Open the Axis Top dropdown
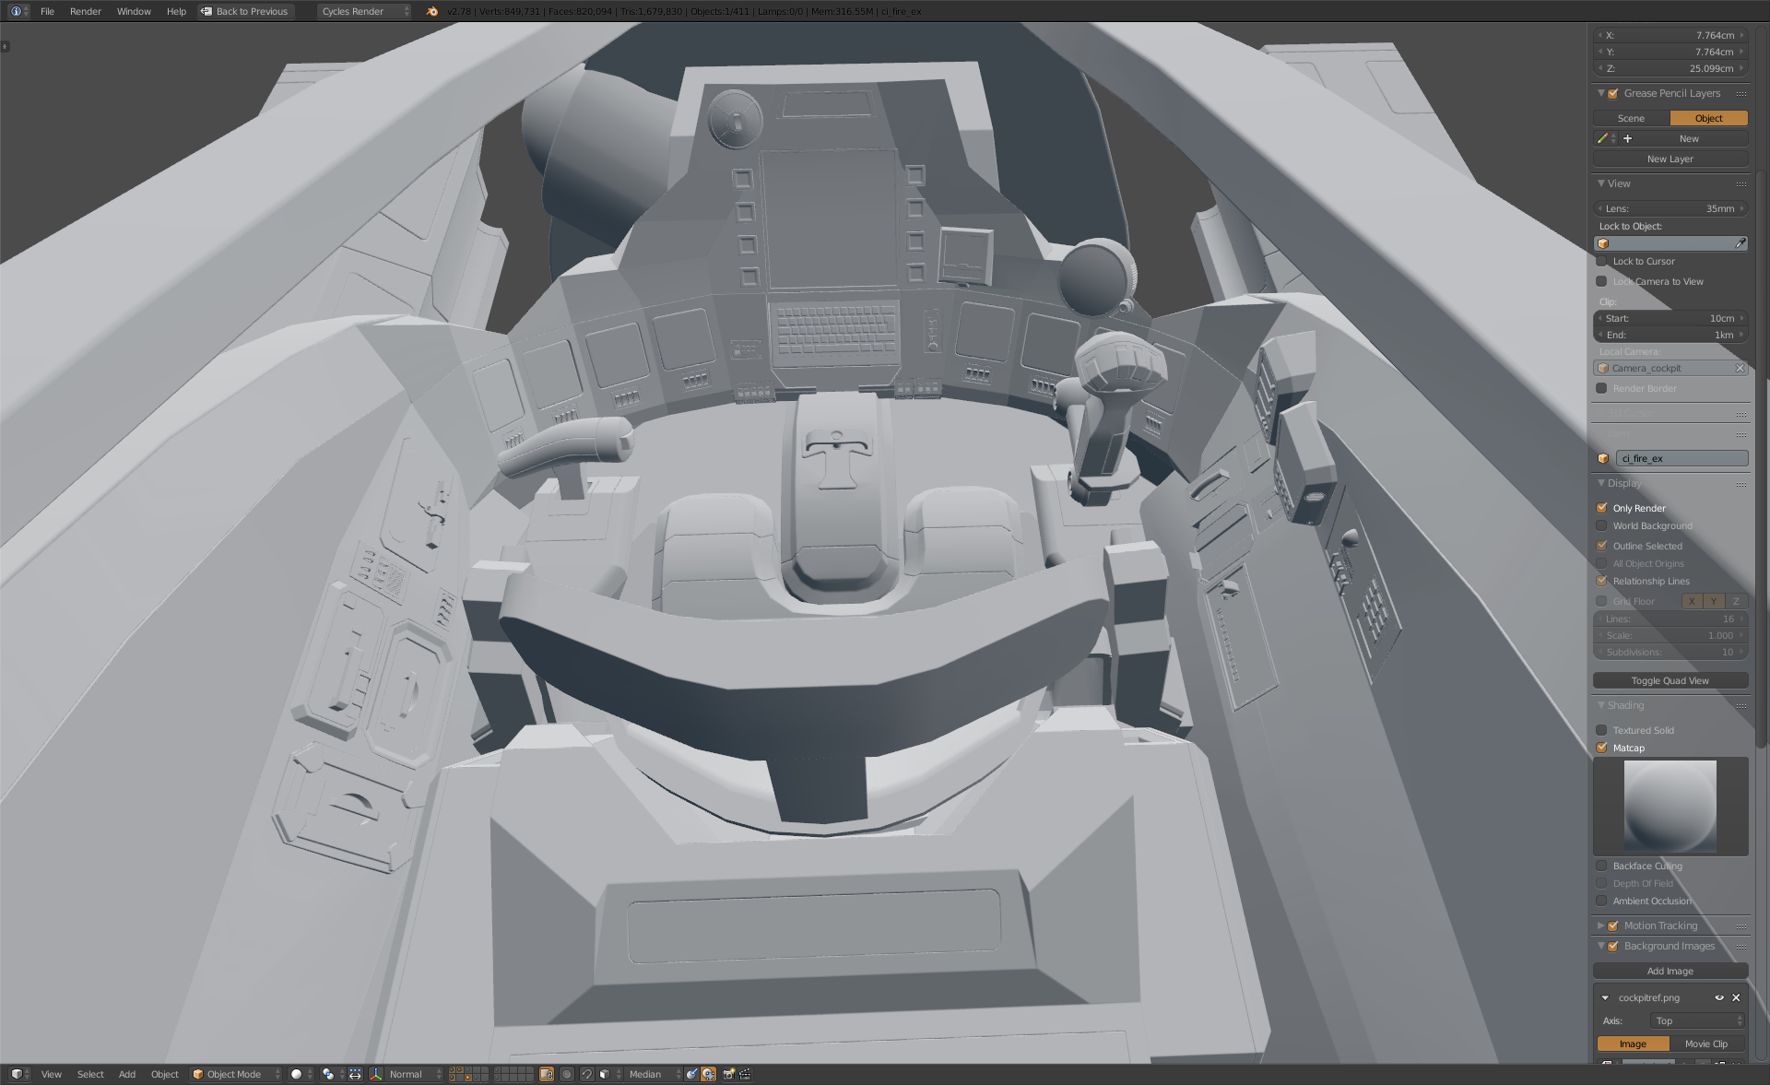This screenshot has width=1770, height=1085. [x=1696, y=1020]
